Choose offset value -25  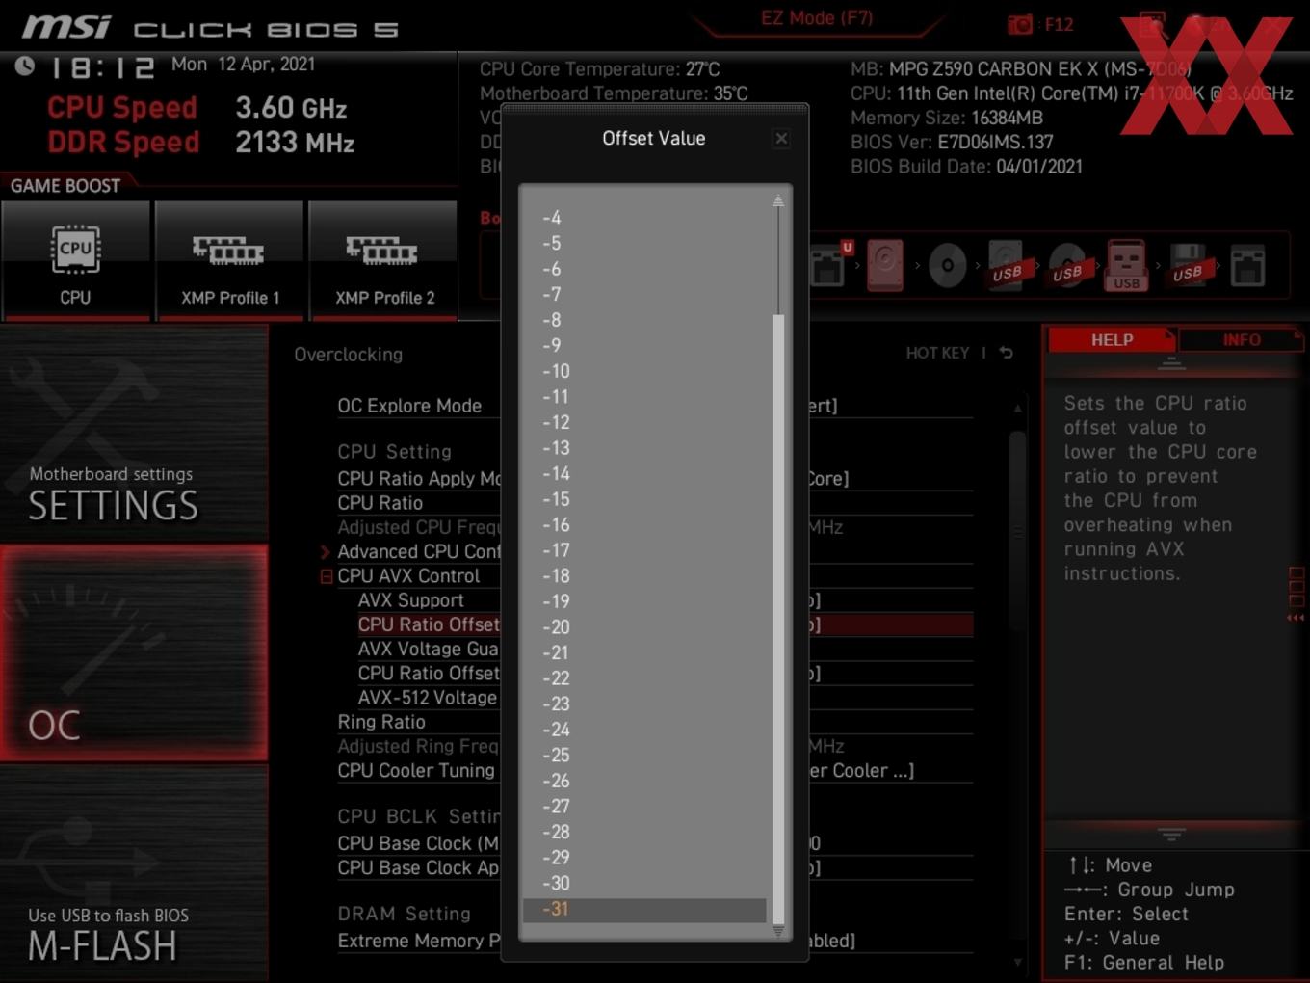tap(644, 755)
